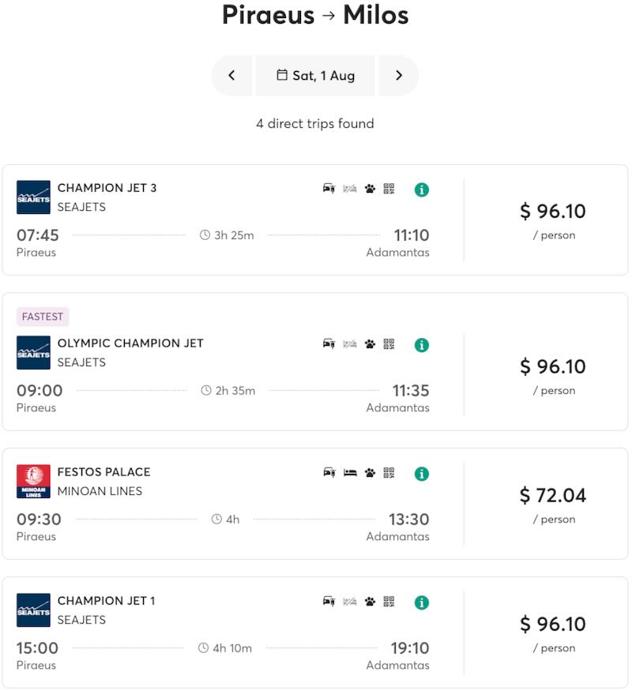Click the FASTEST badge on Olympic Champion Jet
Image resolution: width=632 pixels, height=690 pixels.
point(42,316)
